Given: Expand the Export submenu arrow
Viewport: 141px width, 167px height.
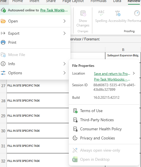Looking at the screenshot, I should coord(65,33).
